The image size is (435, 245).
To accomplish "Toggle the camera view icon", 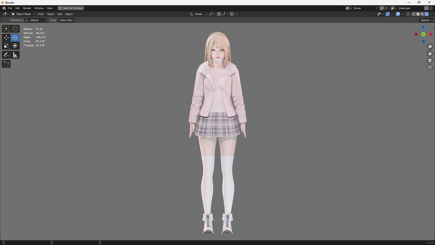I will 430,60.
